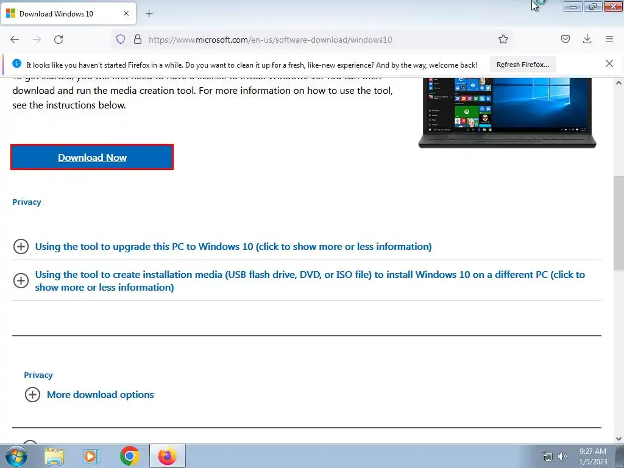The width and height of the screenshot is (624, 468).
Task: Launch Google Chrome from the taskbar
Action: (129, 456)
